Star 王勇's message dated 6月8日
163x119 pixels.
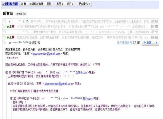[5, 37]
